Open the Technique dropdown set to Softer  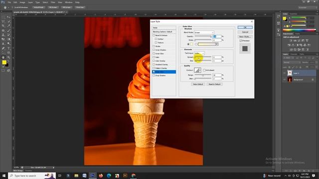click(199, 53)
